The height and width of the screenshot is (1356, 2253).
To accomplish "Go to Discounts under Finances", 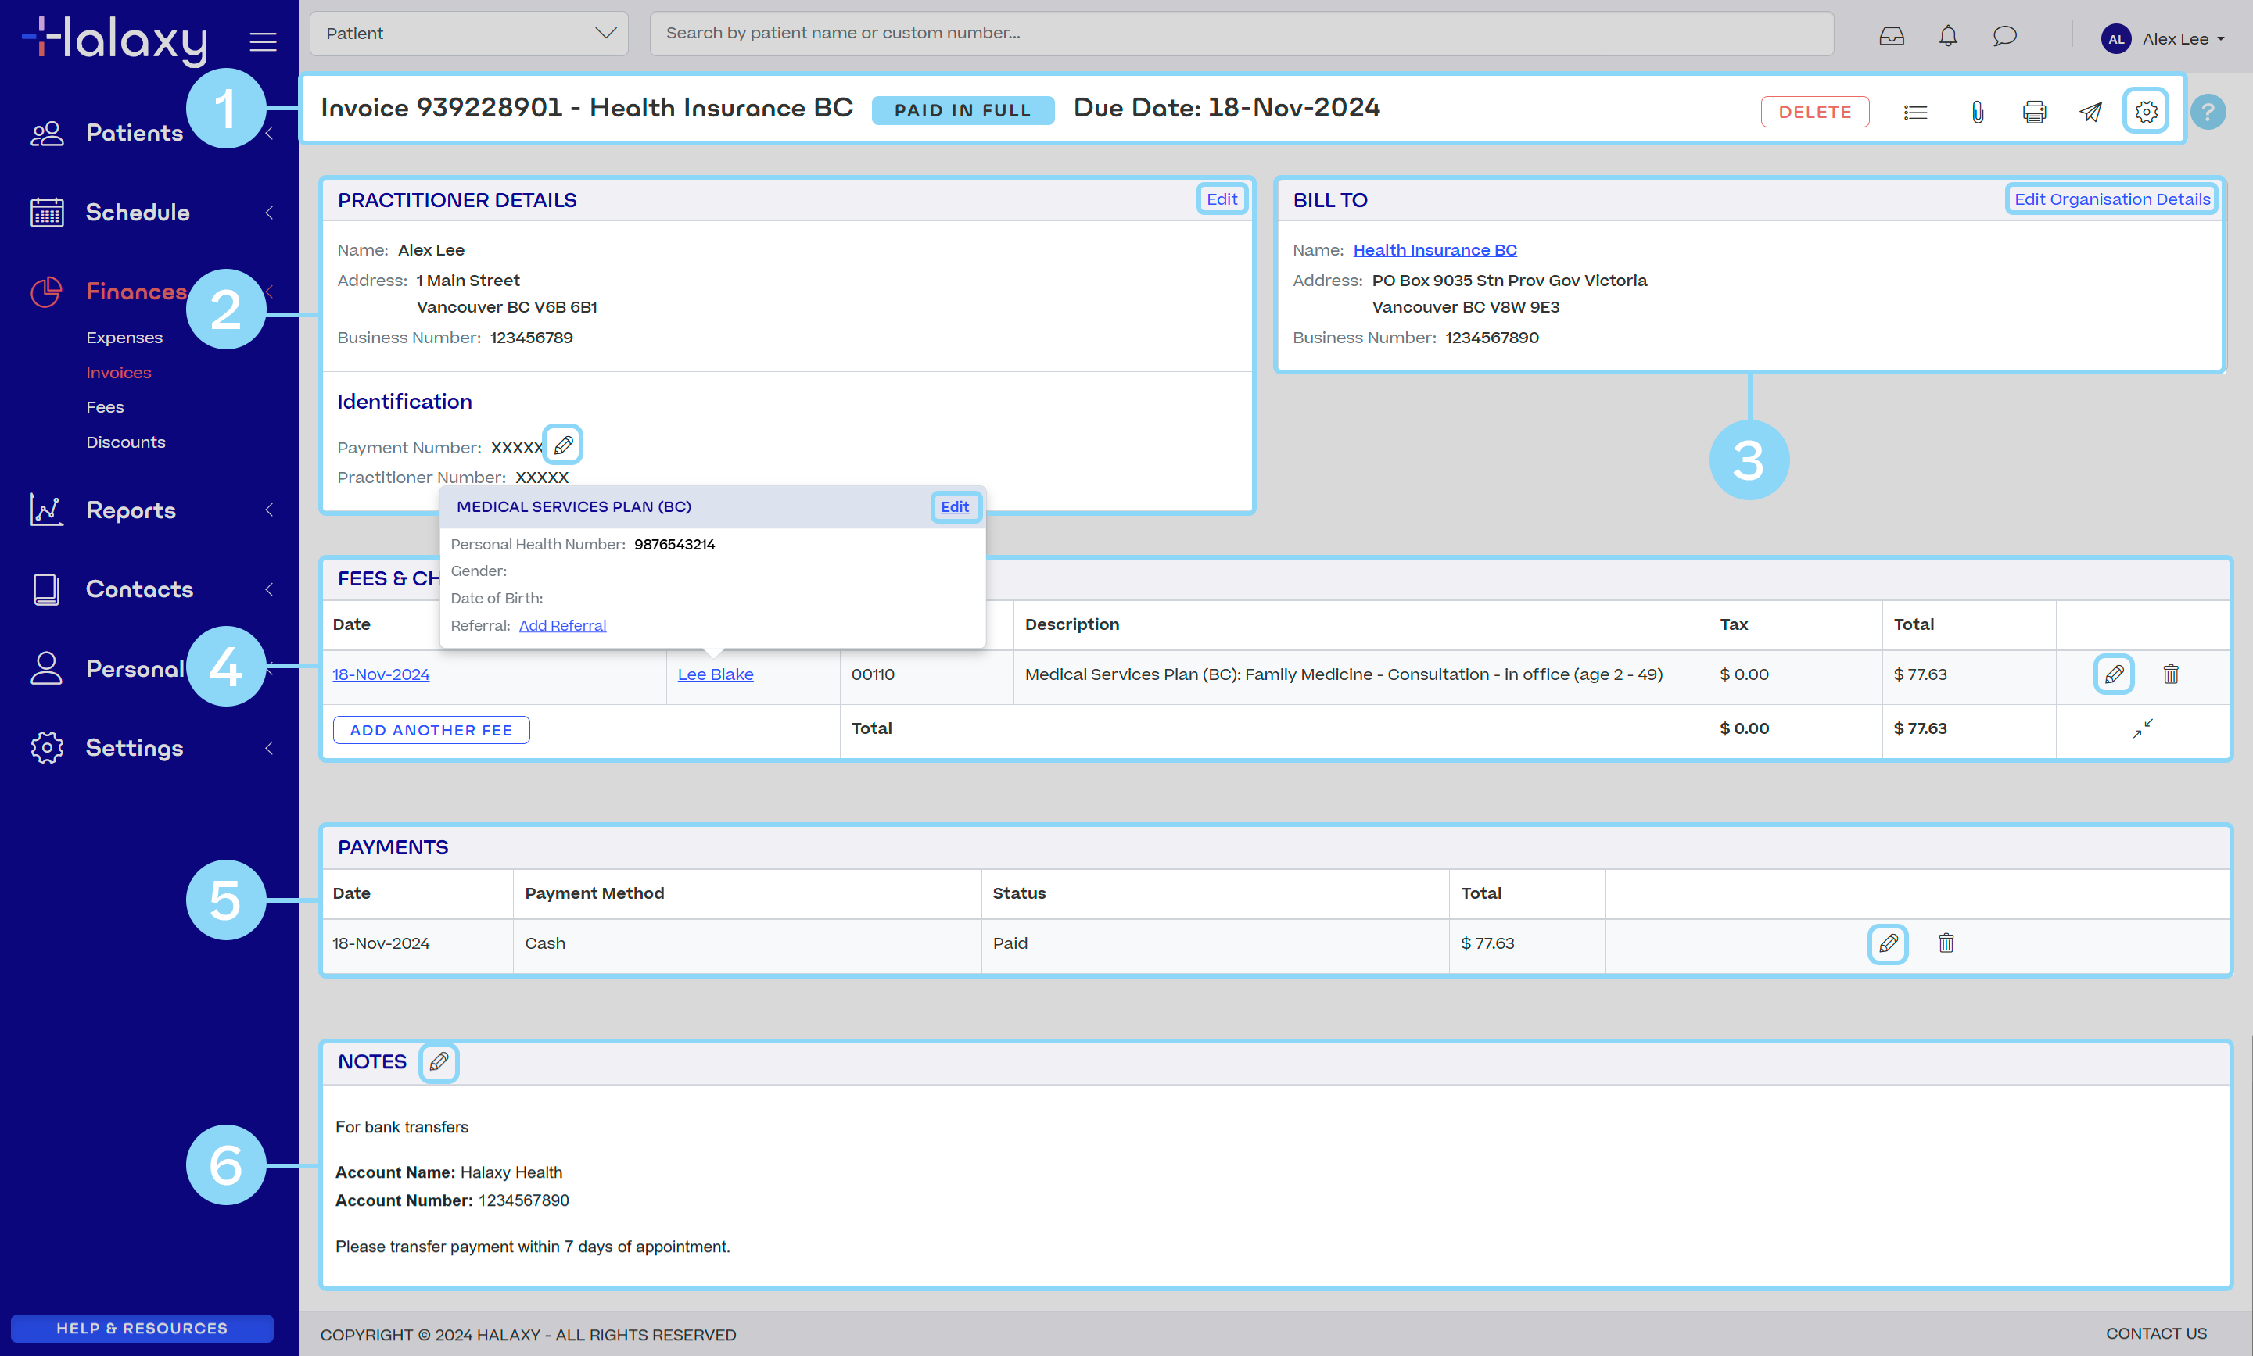I will tap(126, 442).
